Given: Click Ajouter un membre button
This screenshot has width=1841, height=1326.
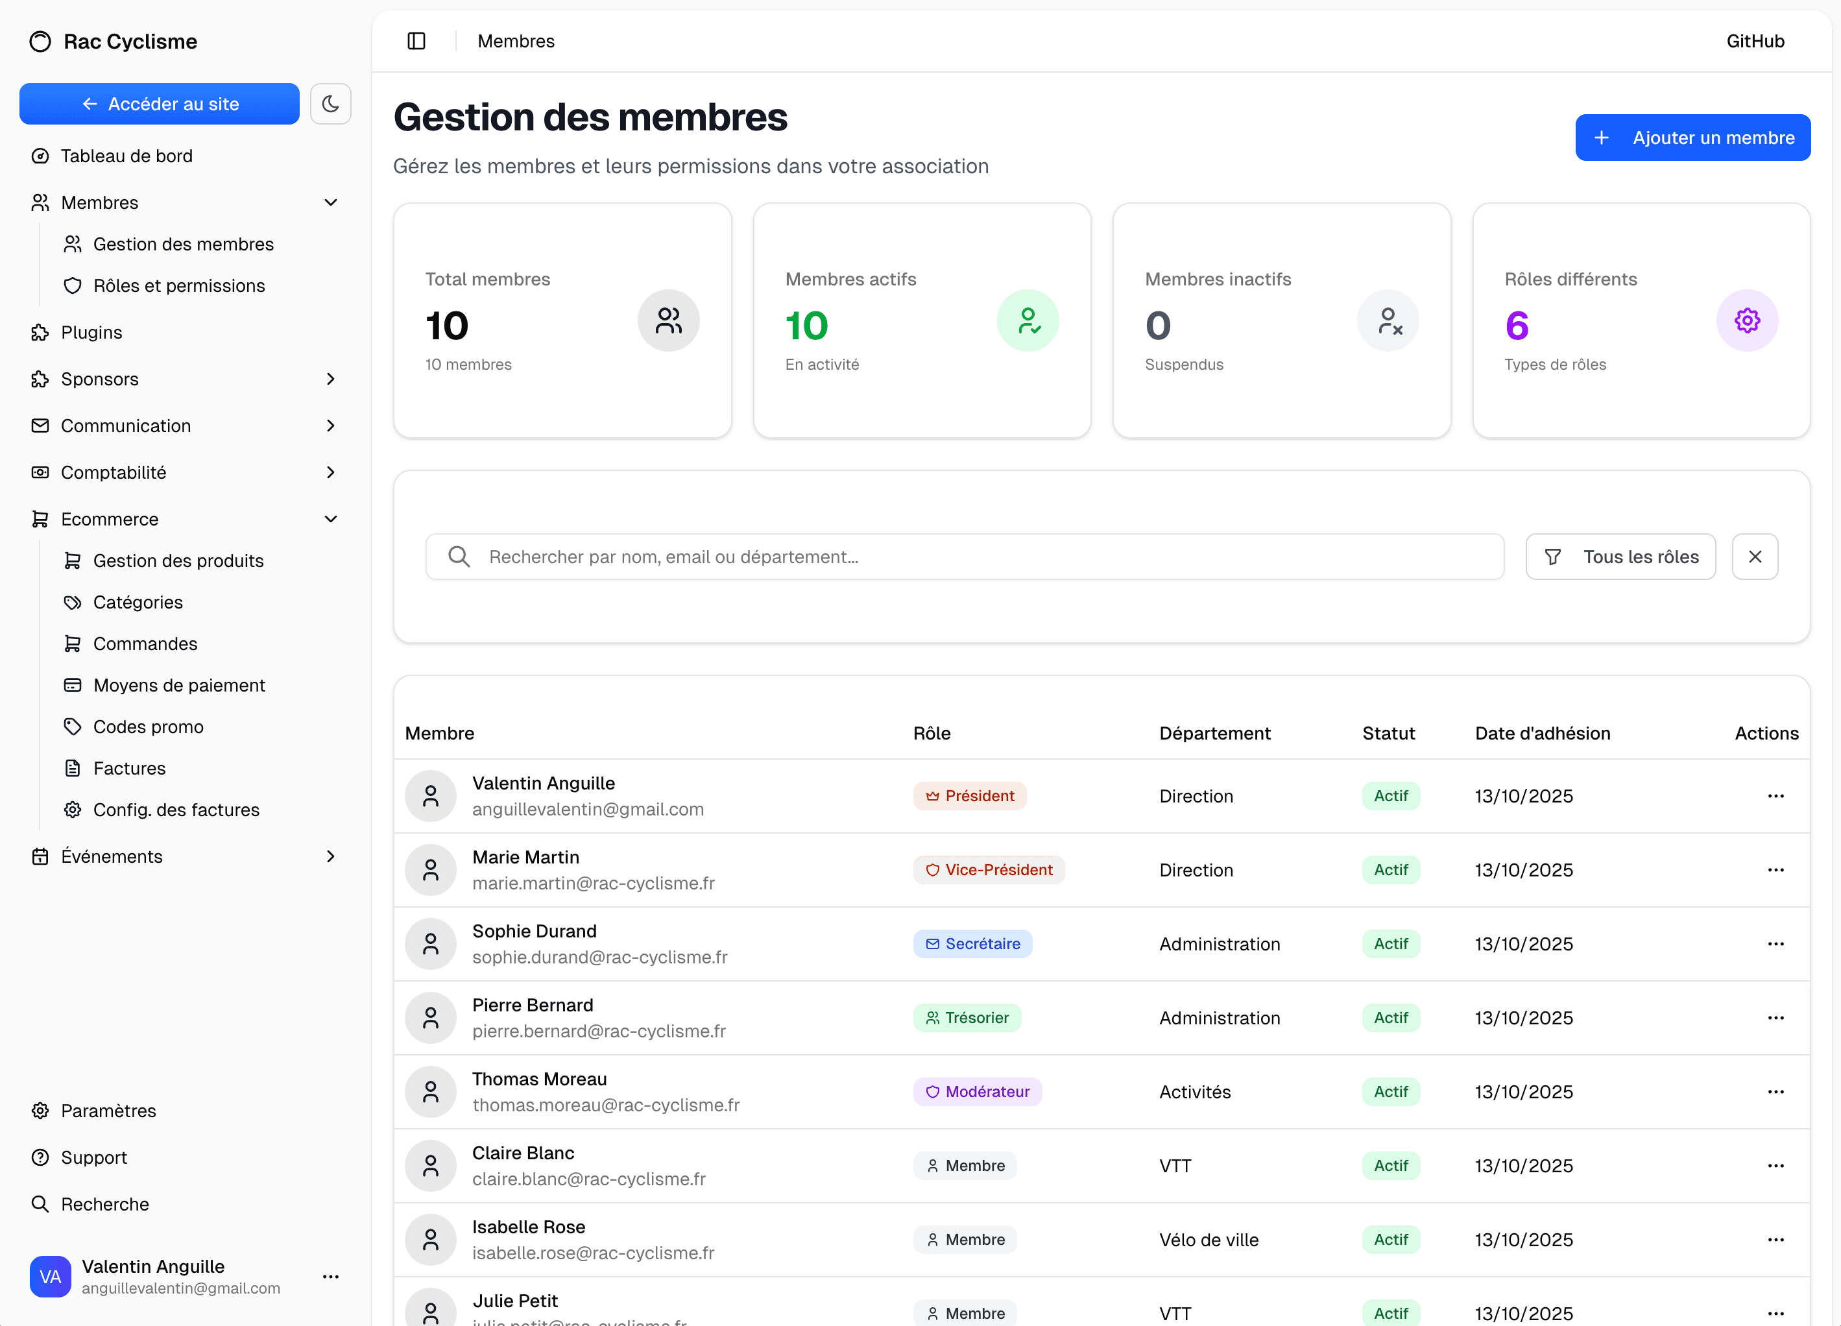Looking at the screenshot, I should [1692, 138].
